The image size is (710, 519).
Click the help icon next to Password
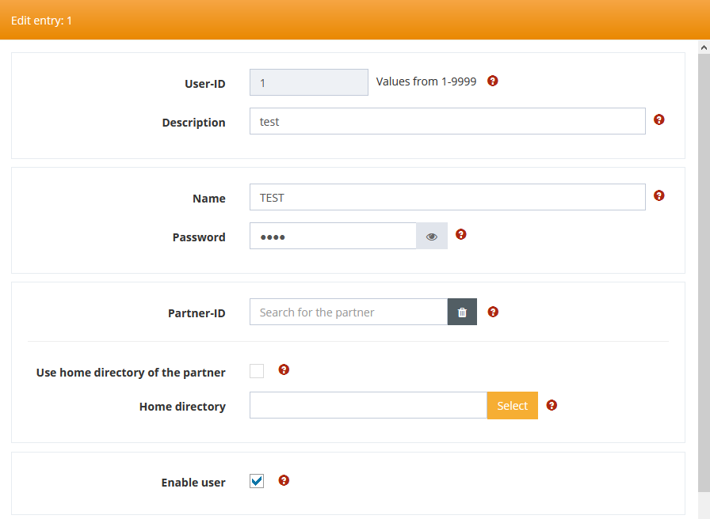pos(461,234)
